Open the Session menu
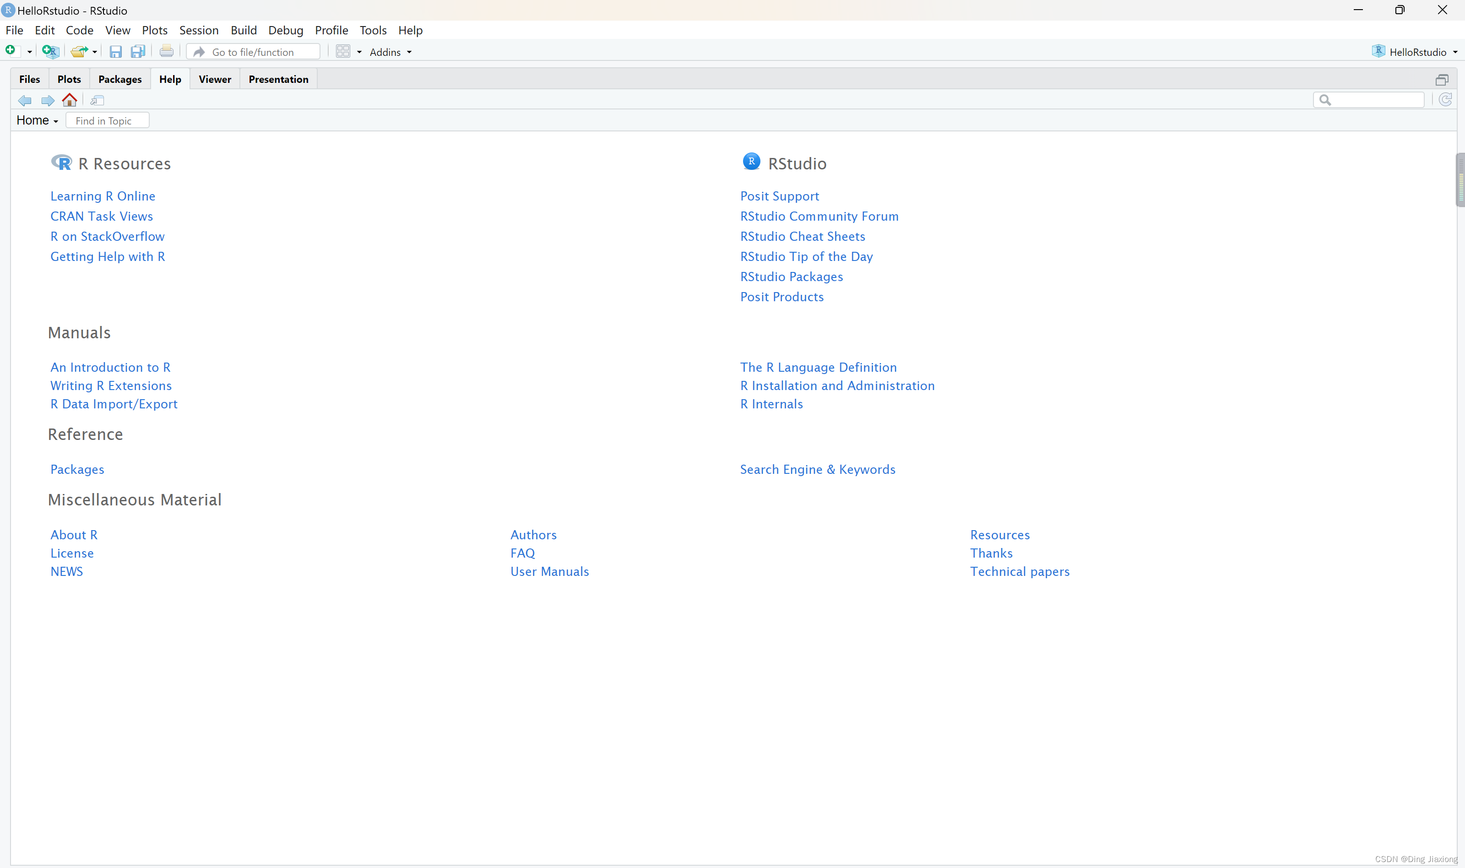Screen dimensions: 1465x868 pos(199,30)
